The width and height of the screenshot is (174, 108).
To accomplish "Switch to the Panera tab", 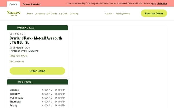I will [13, 4].
